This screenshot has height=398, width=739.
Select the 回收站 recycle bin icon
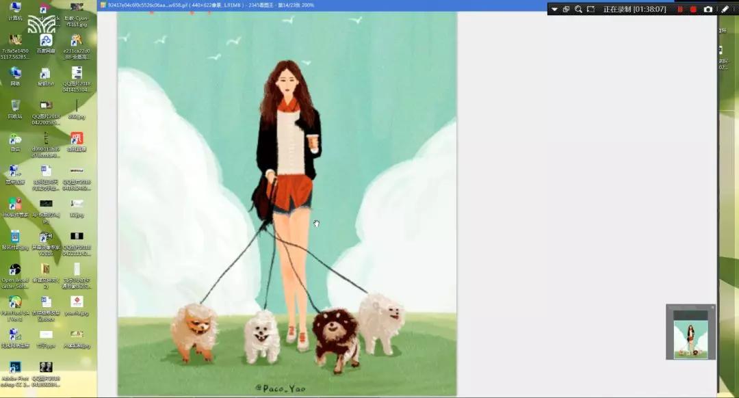pyautogui.click(x=15, y=109)
